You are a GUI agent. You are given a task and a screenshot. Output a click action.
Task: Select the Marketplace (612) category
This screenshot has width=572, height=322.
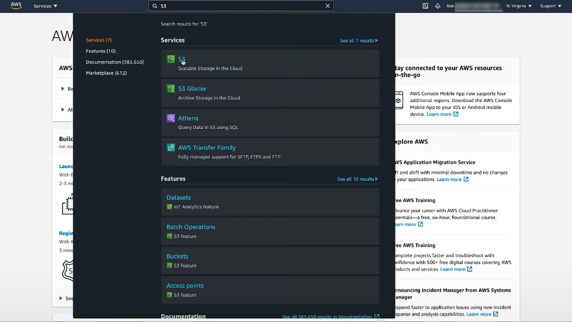click(x=106, y=73)
